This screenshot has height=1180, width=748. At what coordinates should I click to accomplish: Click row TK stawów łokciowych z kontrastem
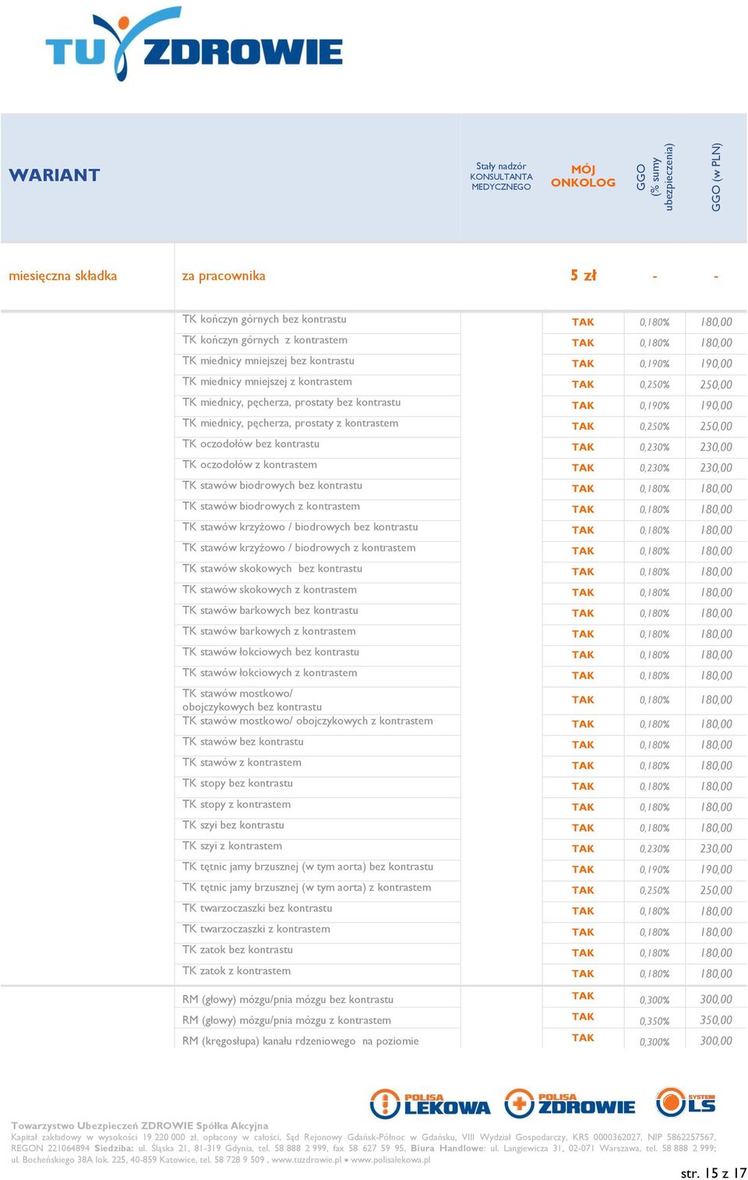[270, 673]
